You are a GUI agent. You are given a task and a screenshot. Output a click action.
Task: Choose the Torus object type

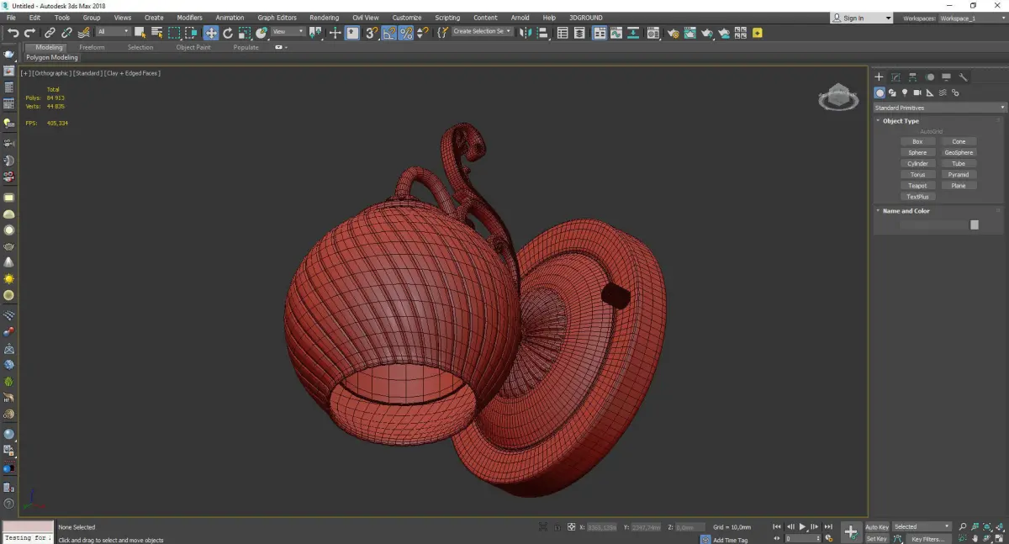click(x=917, y=174)
